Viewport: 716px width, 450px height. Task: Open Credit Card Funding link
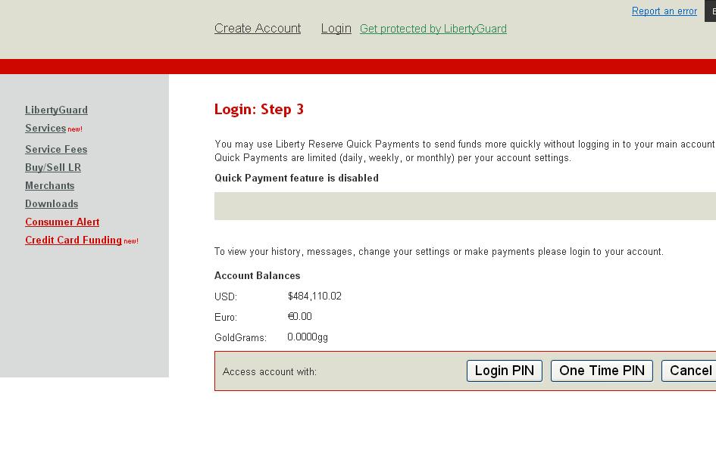73,240
